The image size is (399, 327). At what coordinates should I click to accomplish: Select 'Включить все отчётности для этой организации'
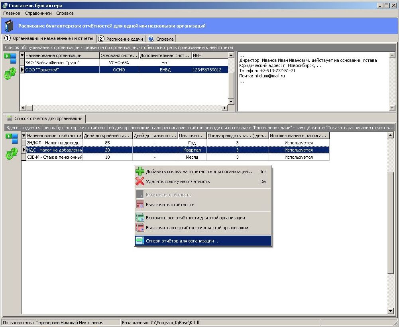195,218
